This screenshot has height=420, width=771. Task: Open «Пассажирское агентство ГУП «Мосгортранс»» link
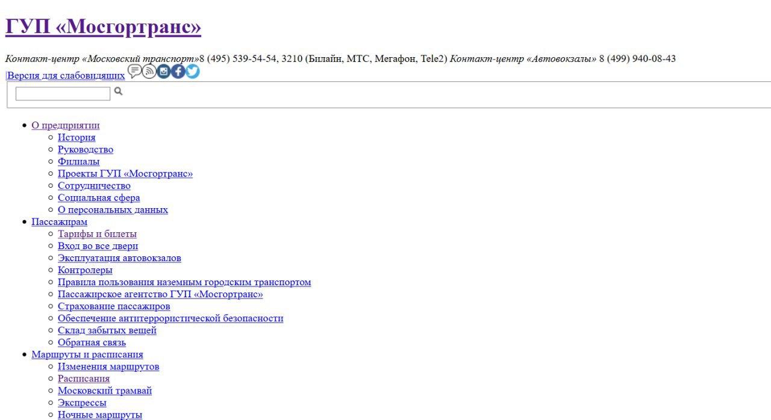point(160,294)
